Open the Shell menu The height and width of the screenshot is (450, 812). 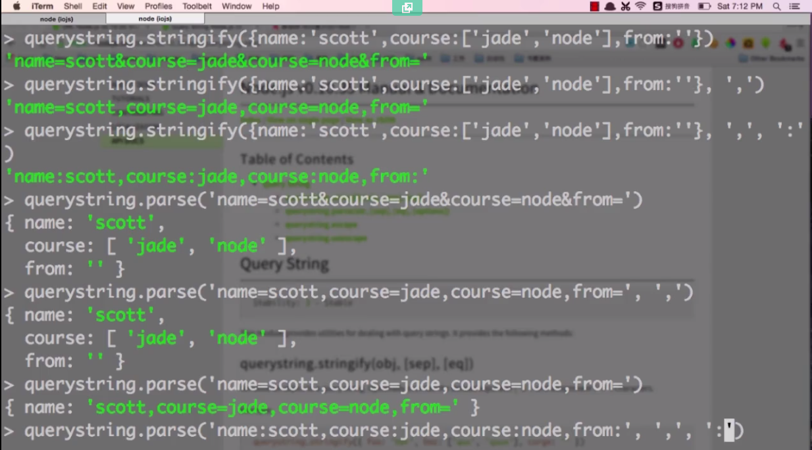72,6
